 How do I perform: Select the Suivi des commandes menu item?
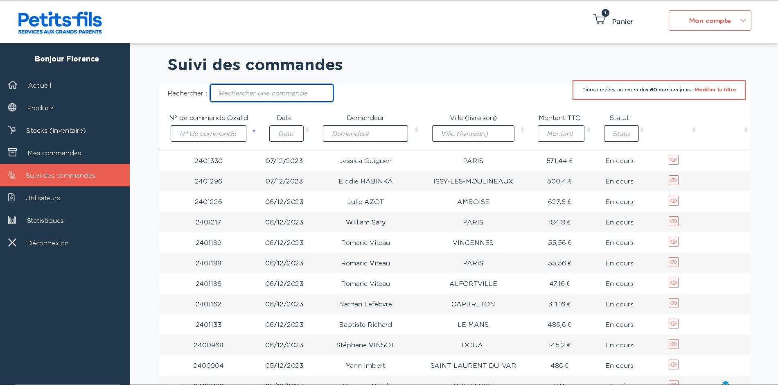60,175
